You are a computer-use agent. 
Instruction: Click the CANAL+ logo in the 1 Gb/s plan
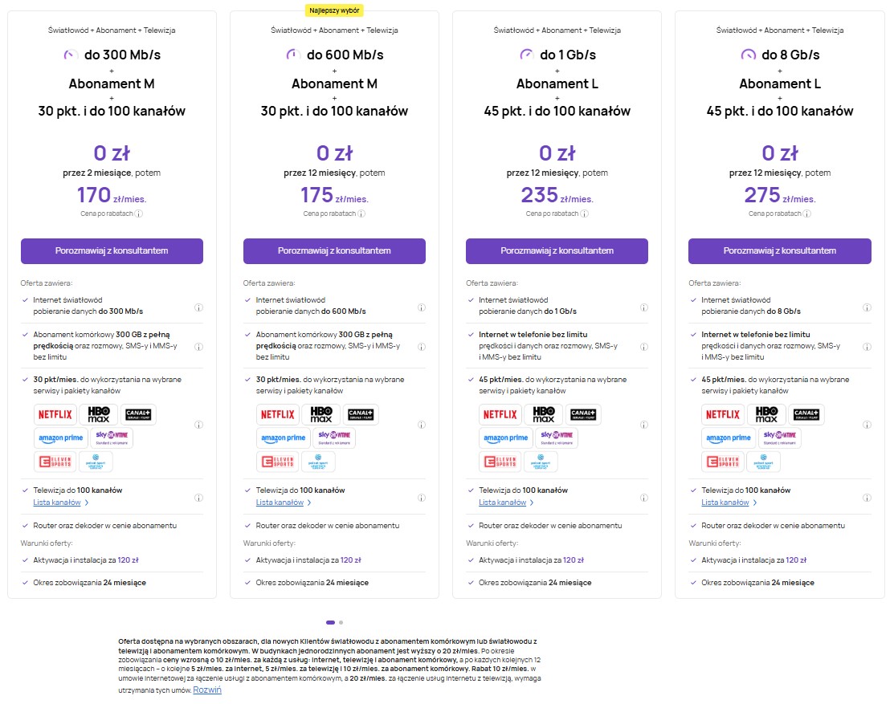583,414
